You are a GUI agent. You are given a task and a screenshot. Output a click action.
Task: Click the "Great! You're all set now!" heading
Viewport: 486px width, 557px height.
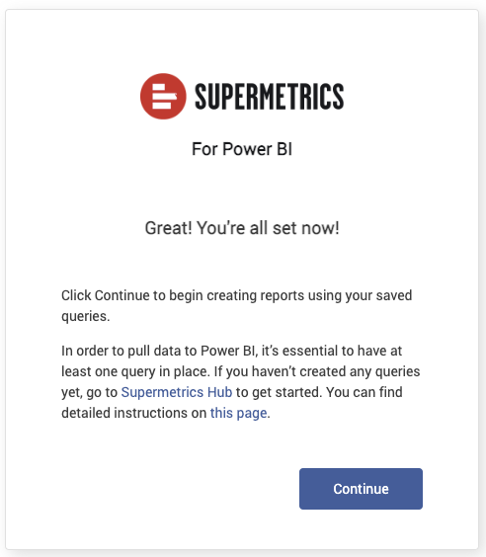(242, 228)
